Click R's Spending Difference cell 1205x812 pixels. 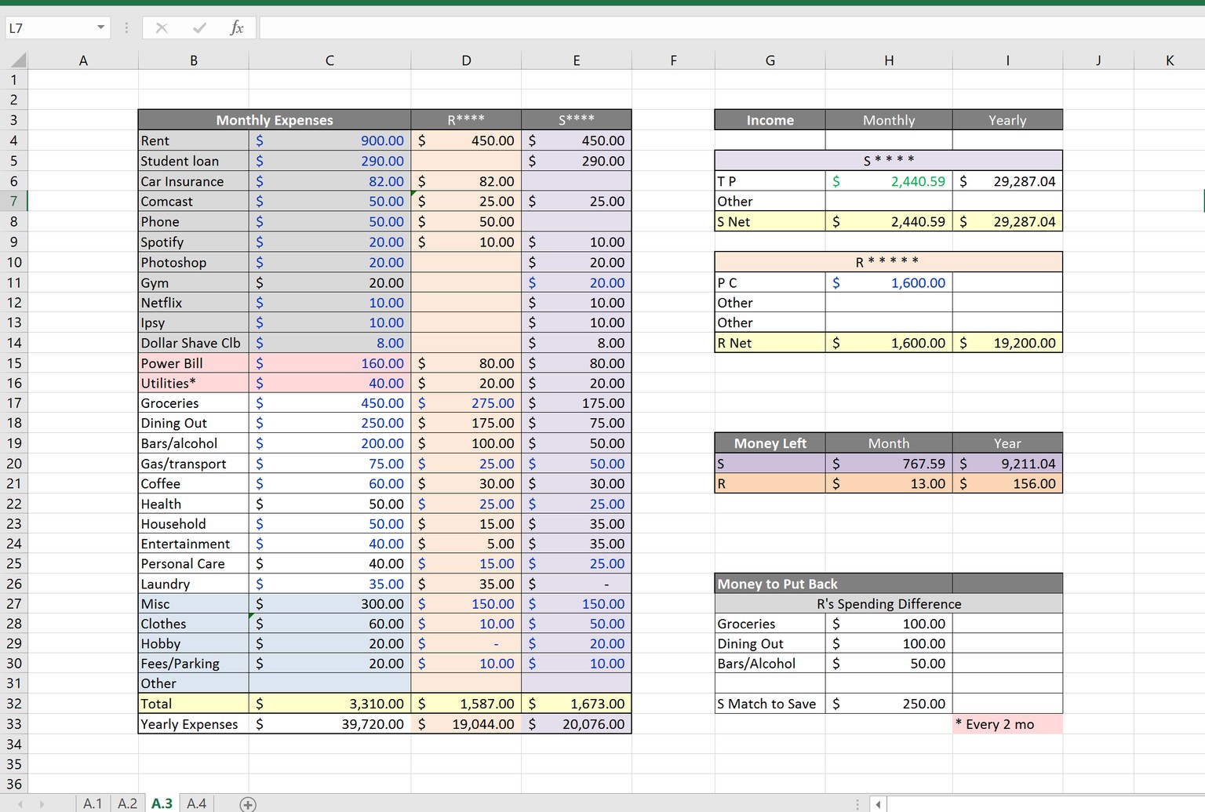pyautogui.click(x=889, y=604)
